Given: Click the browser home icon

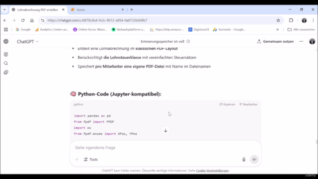Looking at the screenshot, I should point(32,20).
